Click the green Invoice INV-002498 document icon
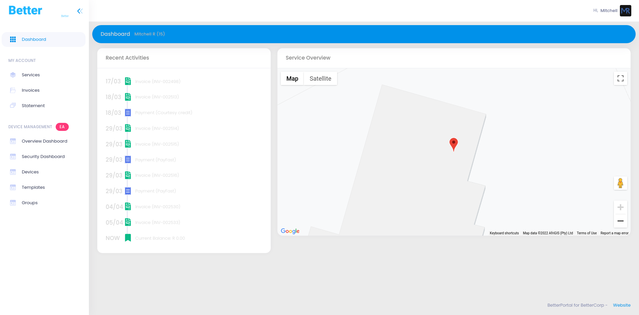639x315 pixels. pos(128,81)
